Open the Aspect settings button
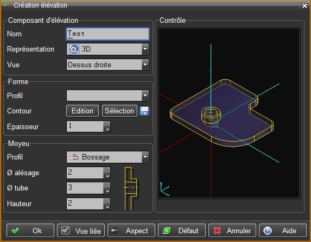 (131, 231)
